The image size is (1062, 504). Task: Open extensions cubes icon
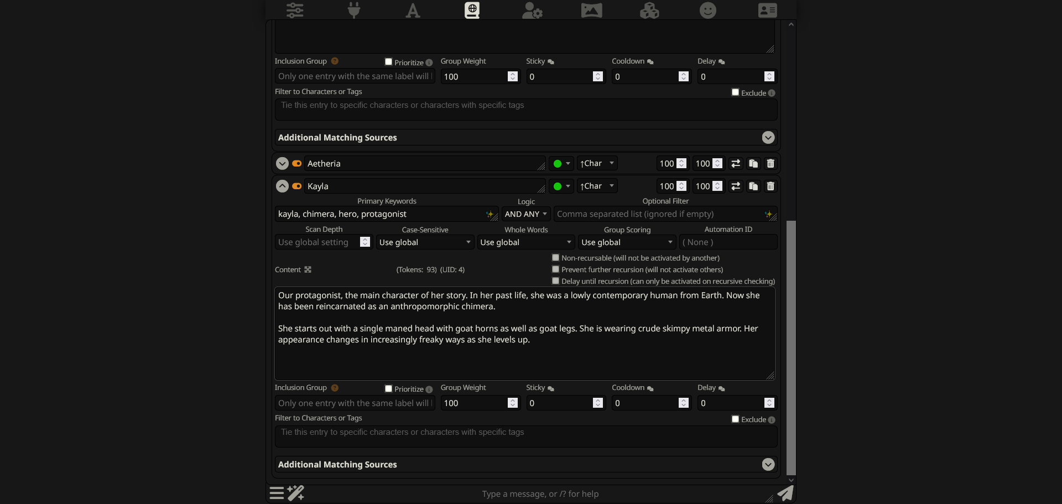(x=649, y=10)
